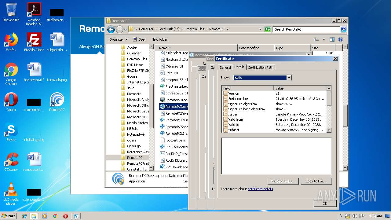Click certificate field list scroll down arrow

329,130
